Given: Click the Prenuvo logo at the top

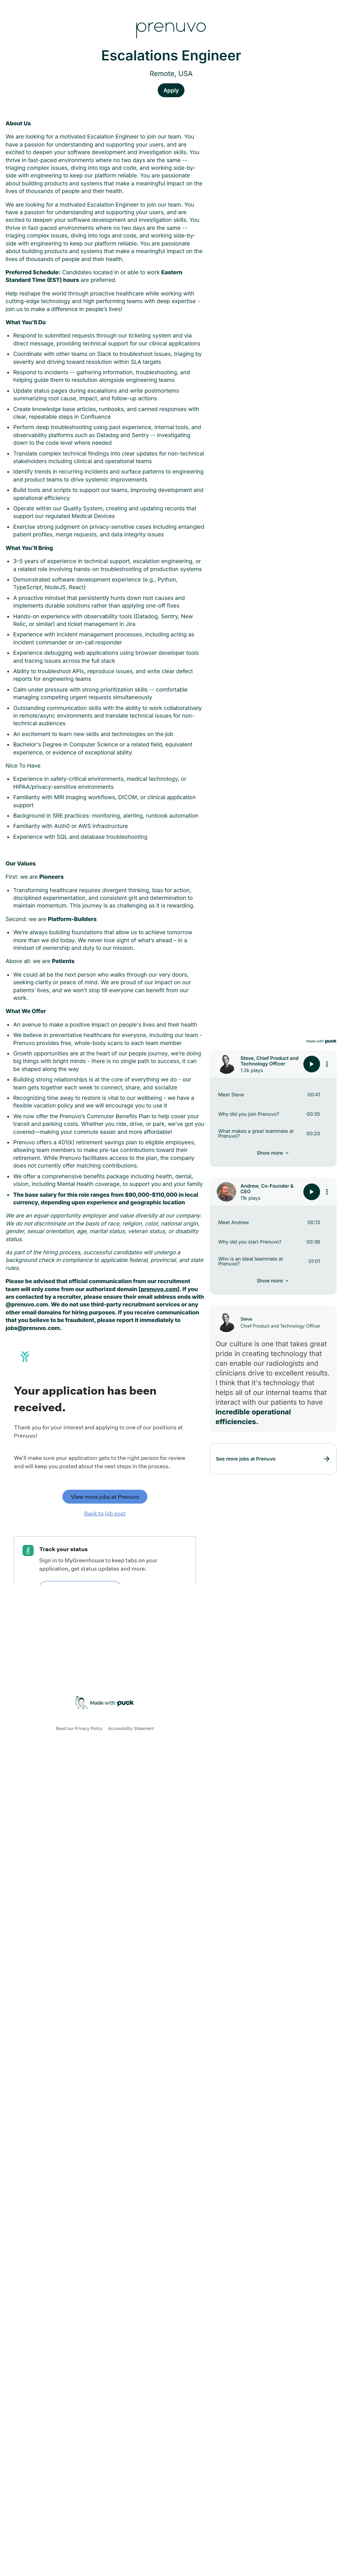Looking at the screenshot, I should [171, 28].
